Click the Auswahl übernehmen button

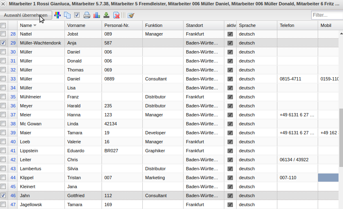click(26, 16)
